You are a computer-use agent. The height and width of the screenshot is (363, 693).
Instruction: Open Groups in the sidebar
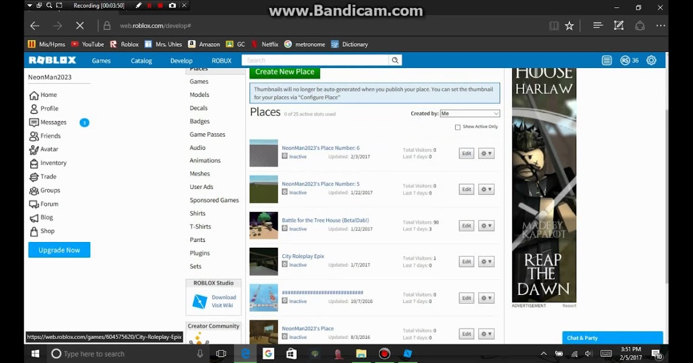tap(45, 190)
